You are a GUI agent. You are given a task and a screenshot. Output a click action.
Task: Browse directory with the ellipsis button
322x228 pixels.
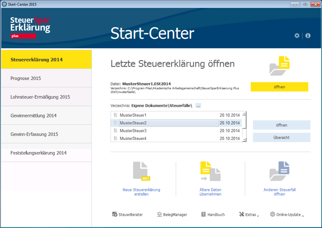pos(198,106)
